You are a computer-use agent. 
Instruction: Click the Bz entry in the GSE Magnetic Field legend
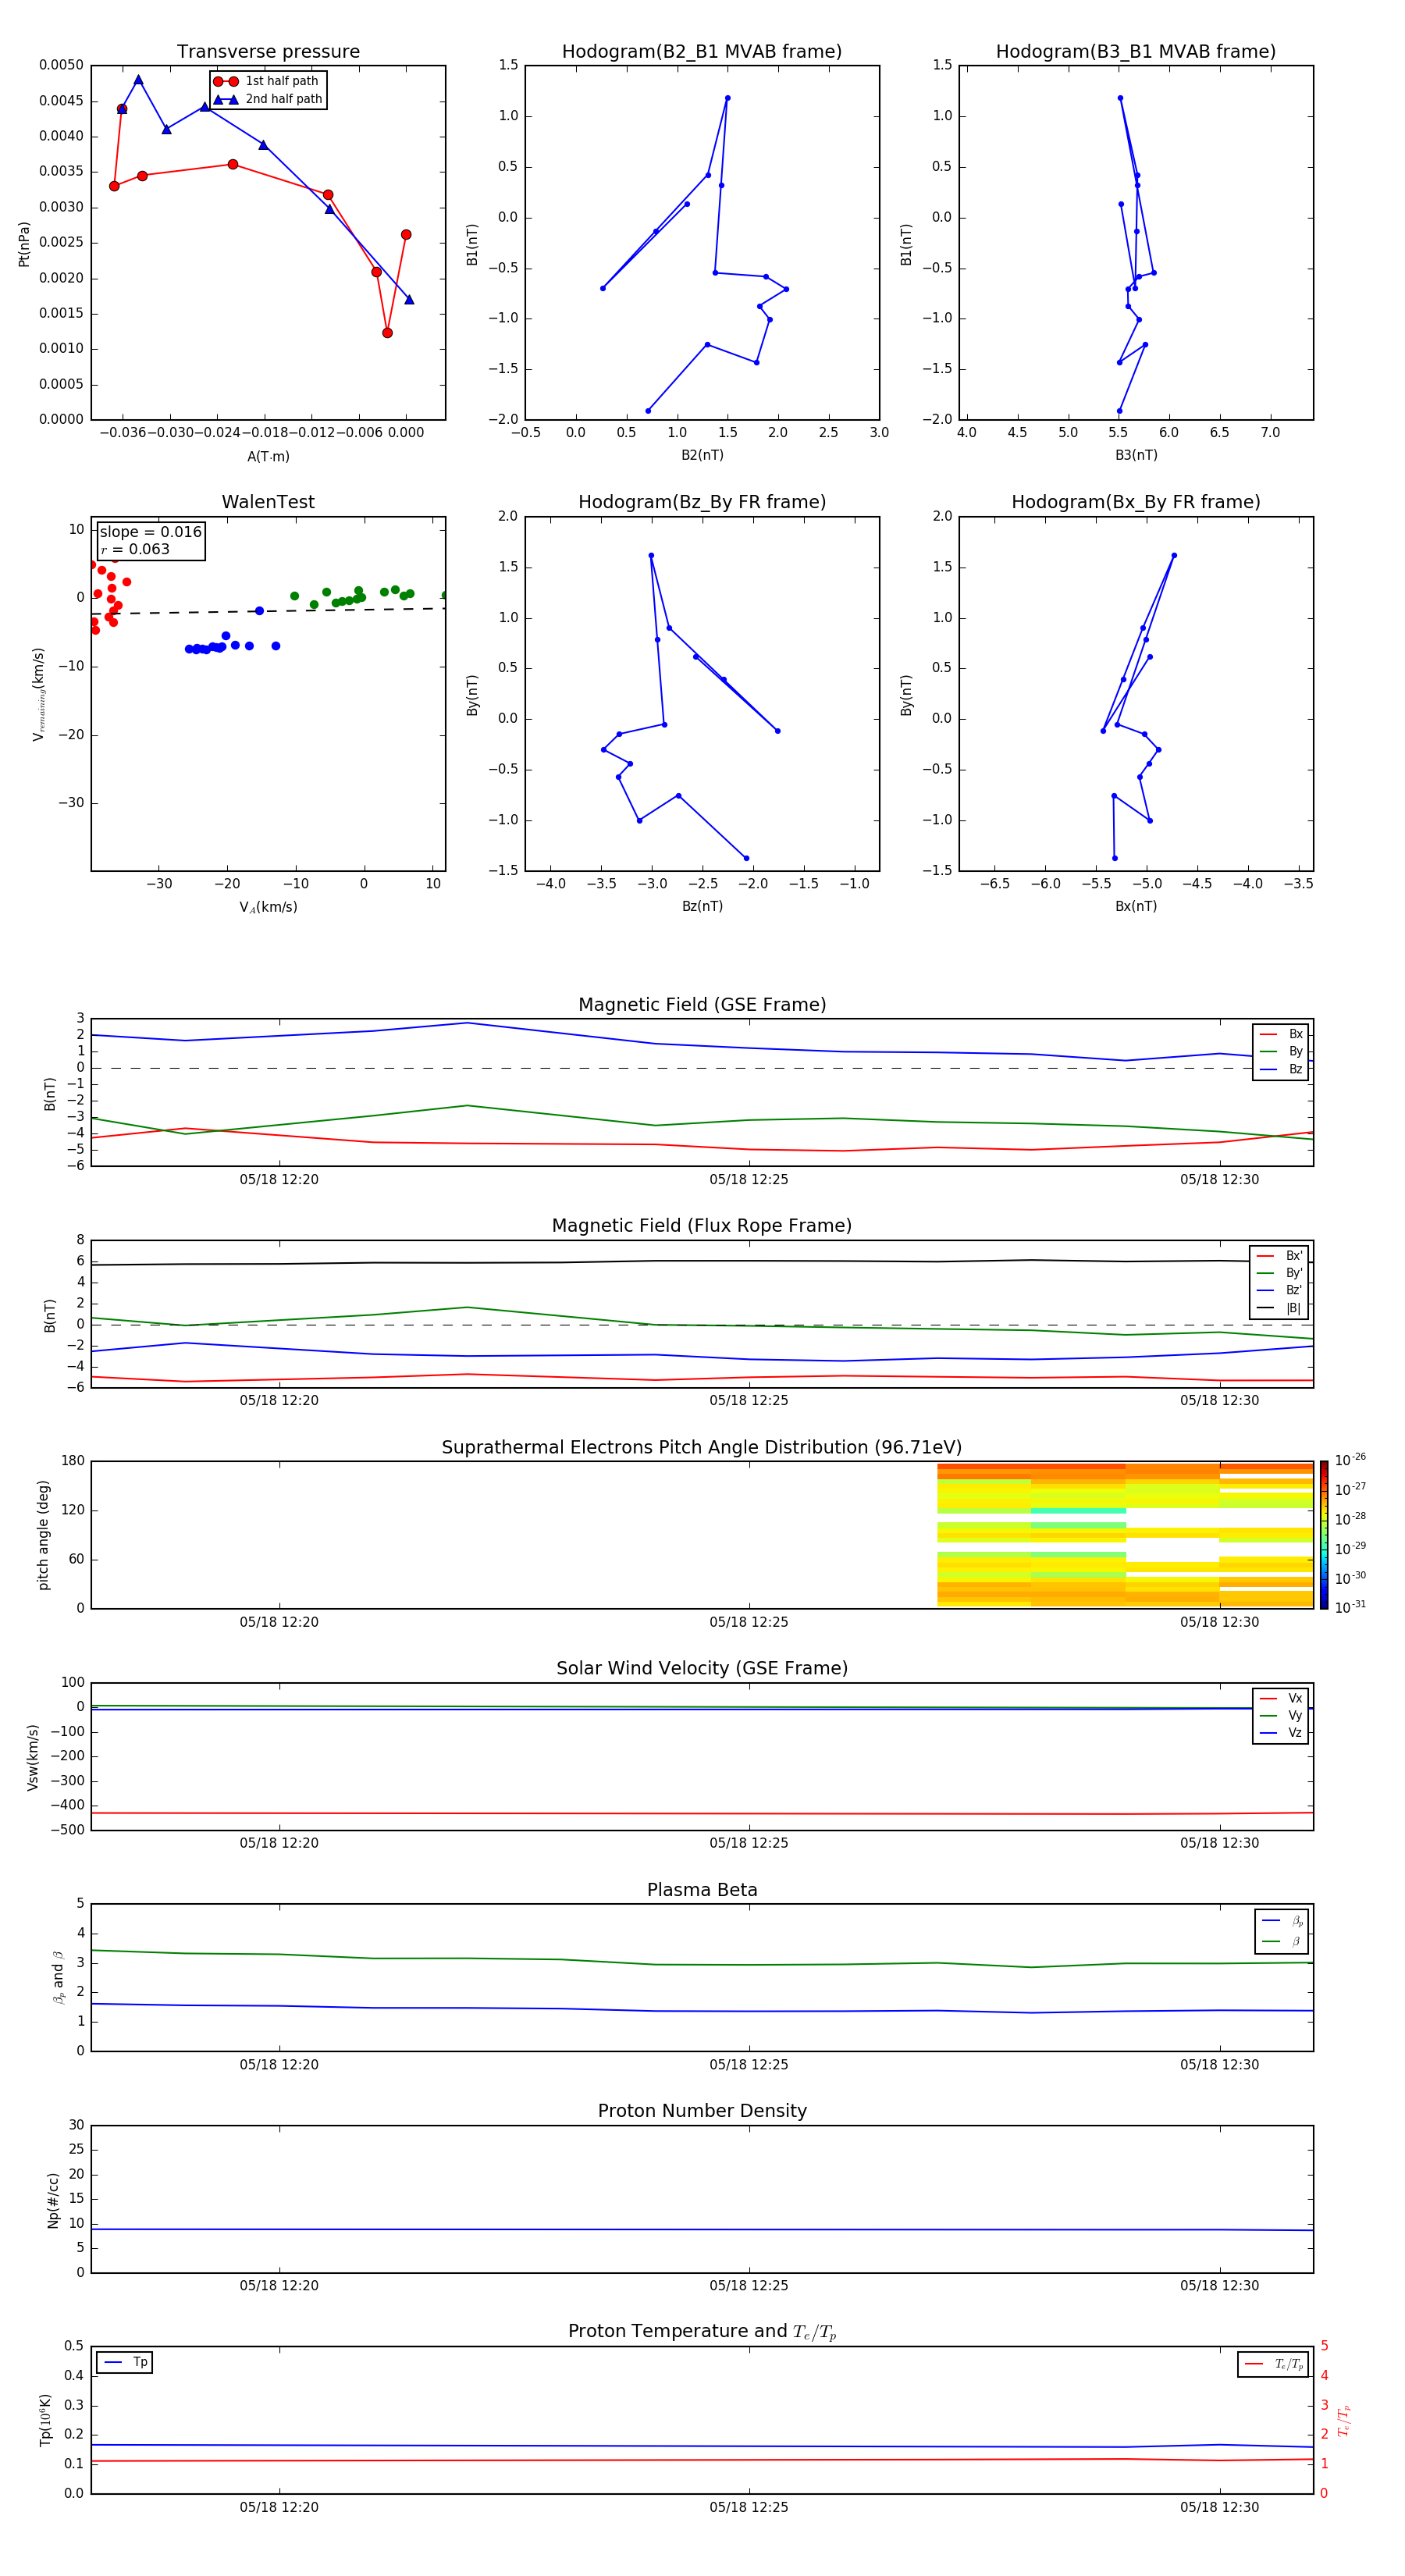1281,1069
